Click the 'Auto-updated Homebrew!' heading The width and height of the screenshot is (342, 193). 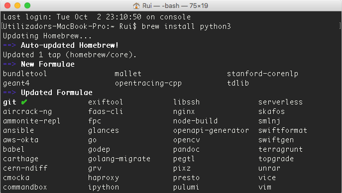point(70,45)
